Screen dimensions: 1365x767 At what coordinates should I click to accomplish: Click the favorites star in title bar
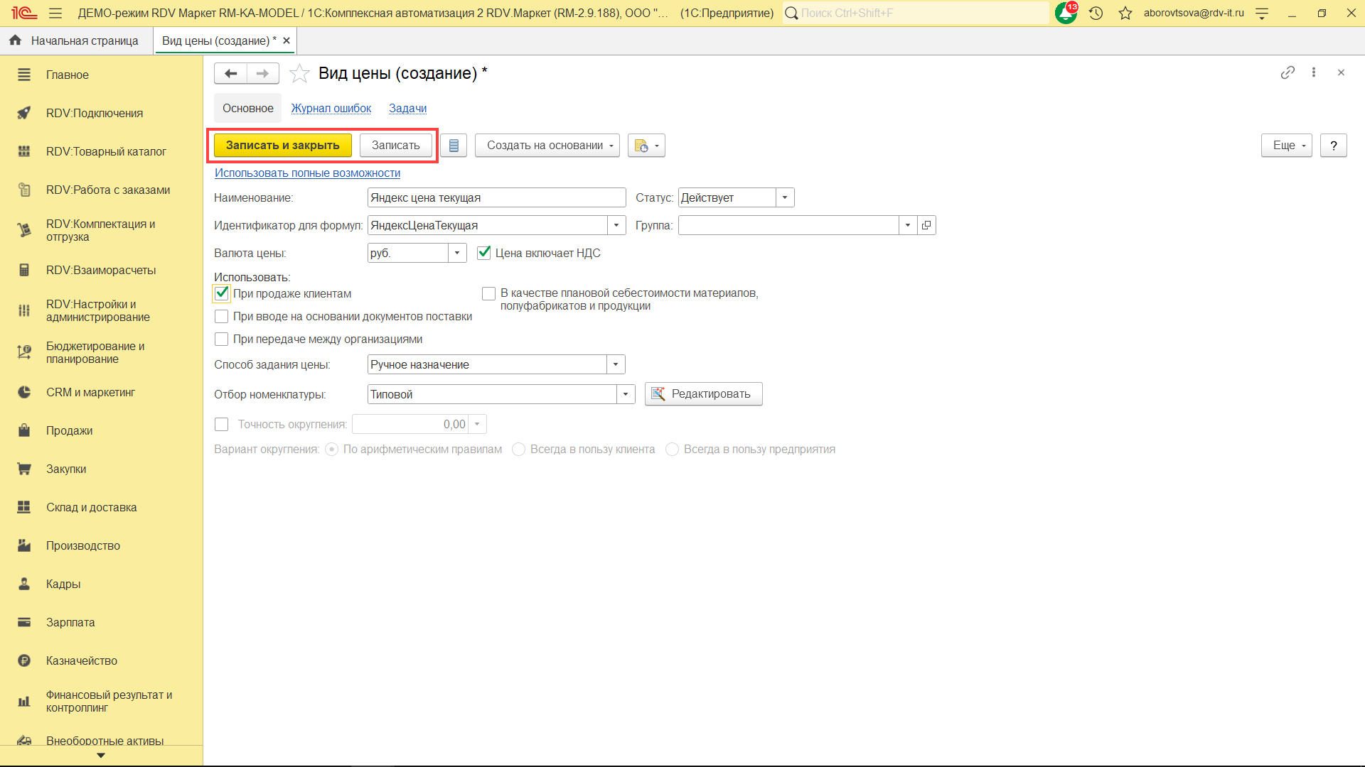pyautogui.click(x=1125, y=13)
